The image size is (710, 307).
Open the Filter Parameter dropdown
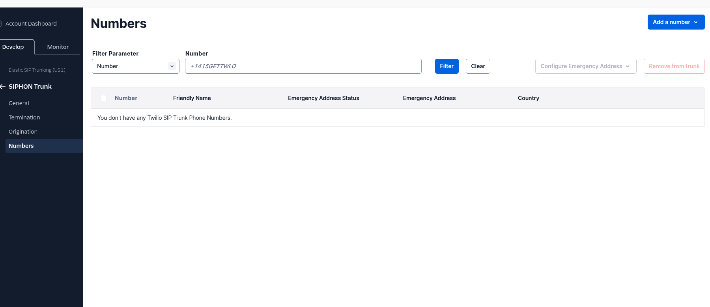(135, 66)
